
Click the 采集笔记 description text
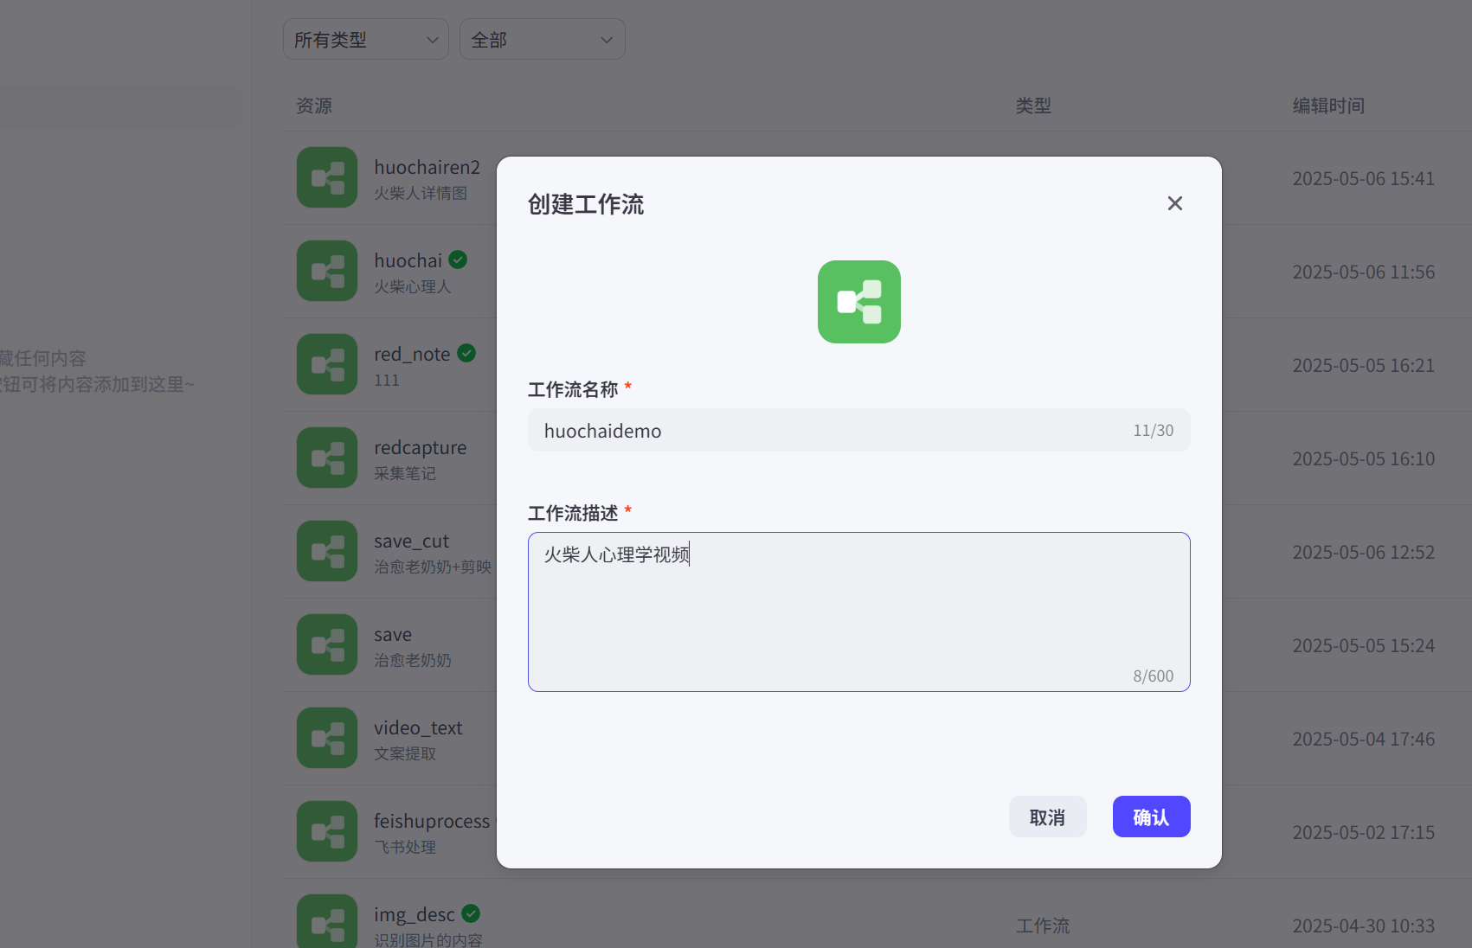click(405, 473)
